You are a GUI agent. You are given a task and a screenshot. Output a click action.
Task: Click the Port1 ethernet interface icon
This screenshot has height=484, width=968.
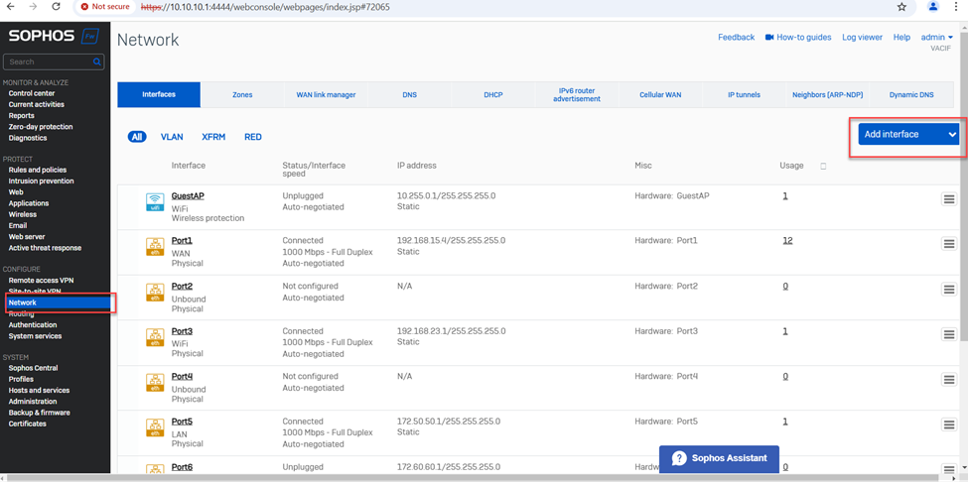[155, 246]
